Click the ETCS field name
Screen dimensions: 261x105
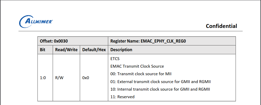(115, 59)
